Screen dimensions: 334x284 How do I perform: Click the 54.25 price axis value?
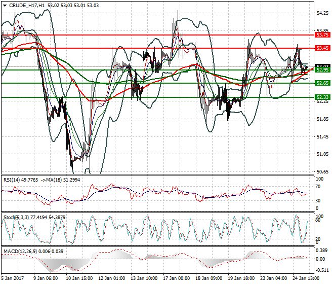tap(322, 13)
